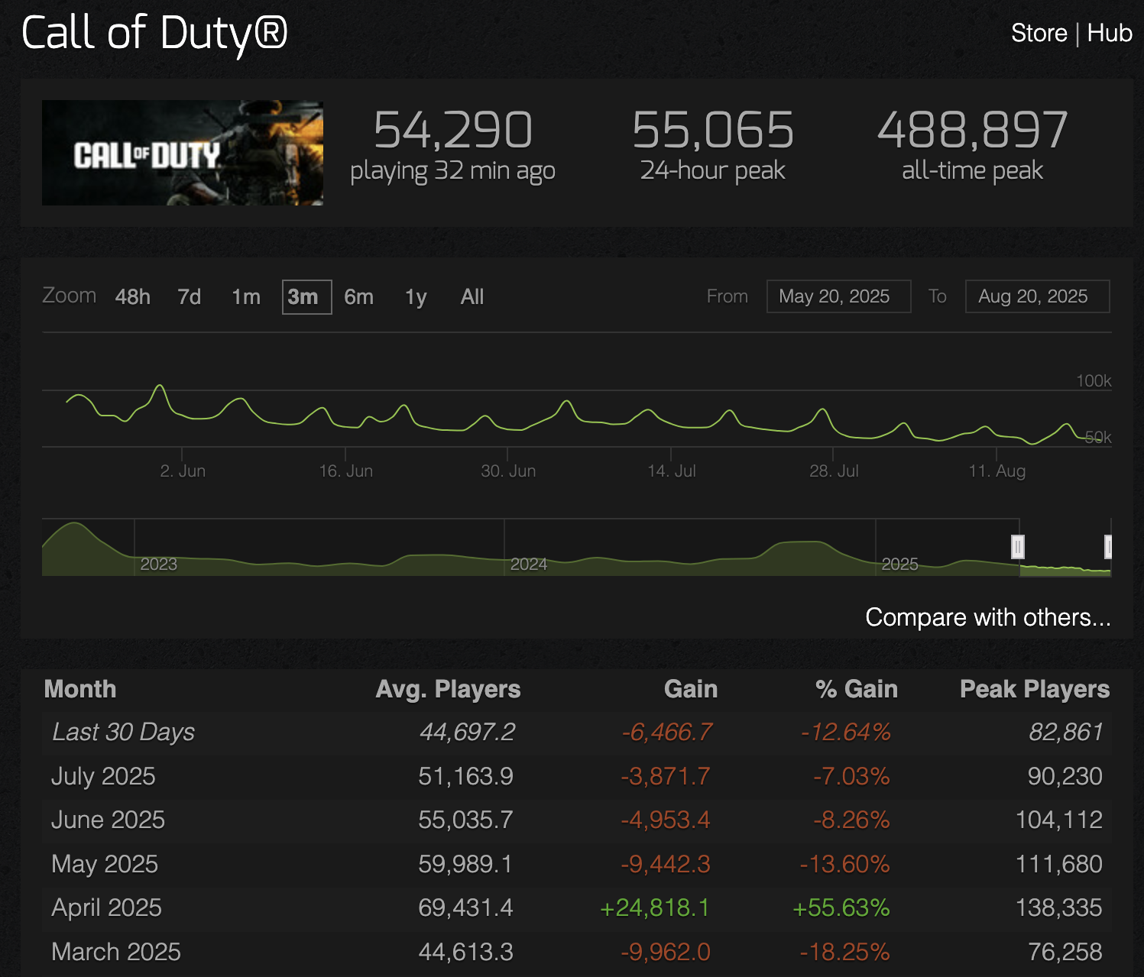
Task: Click the -6,466.7 gain value
Action: tap(667, 733)
